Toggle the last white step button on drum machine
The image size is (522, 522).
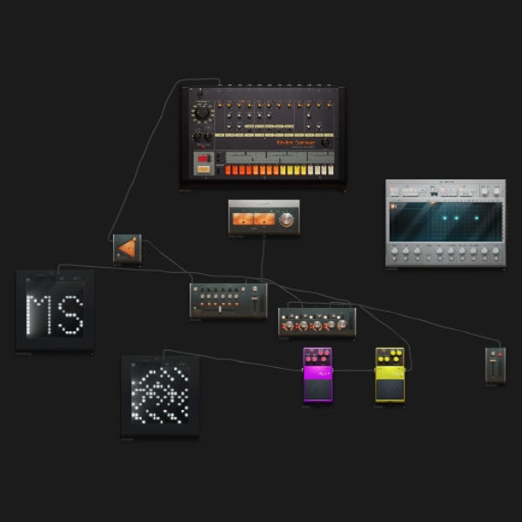[331, 170]
